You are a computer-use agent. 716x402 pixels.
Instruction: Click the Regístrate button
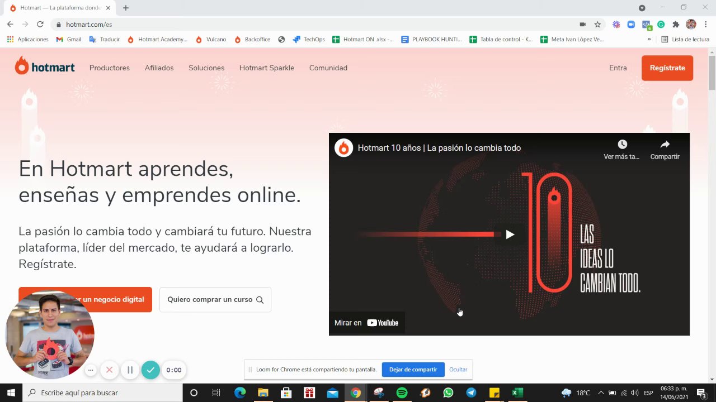667,68
